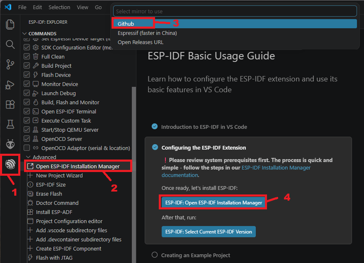Open Source Control view in activity bar
Viewport: 364px width, 263px height.
pos(10,64)
